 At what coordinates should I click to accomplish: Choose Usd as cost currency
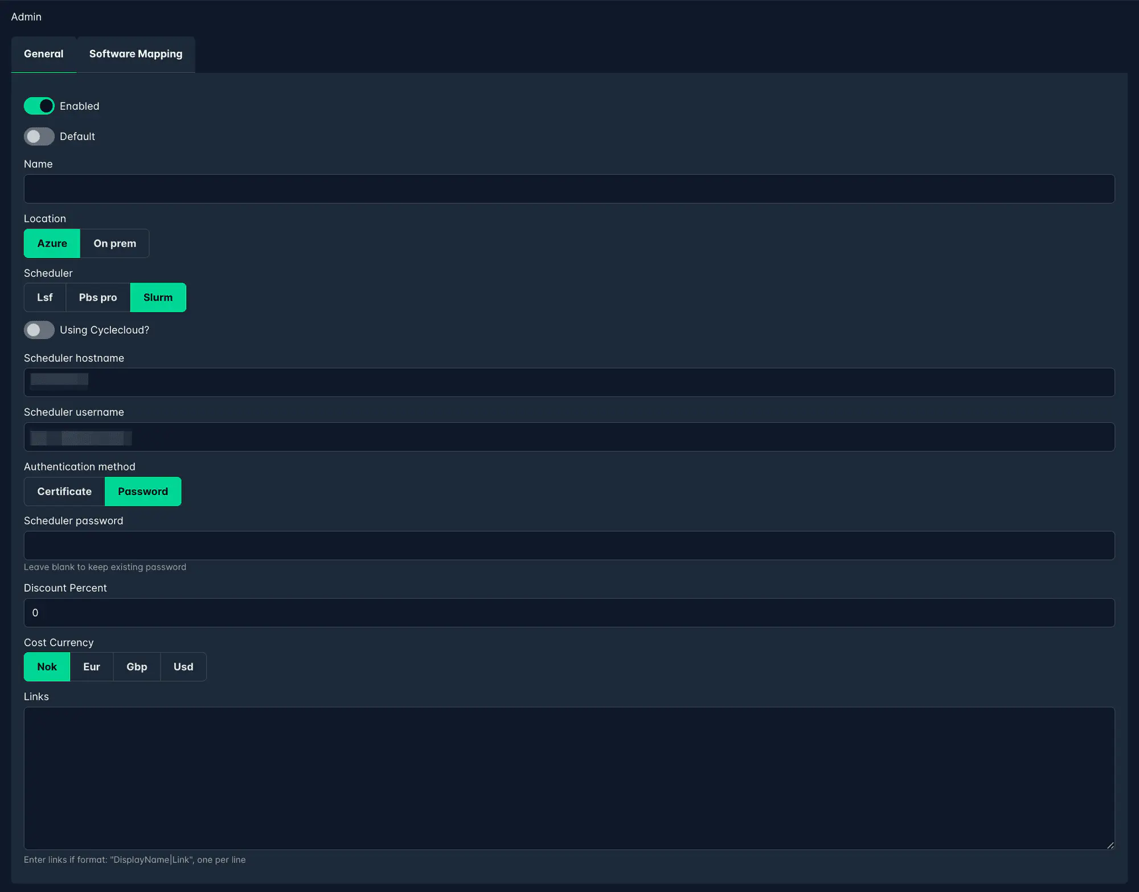pyautogui.click(x=183, y=666)
